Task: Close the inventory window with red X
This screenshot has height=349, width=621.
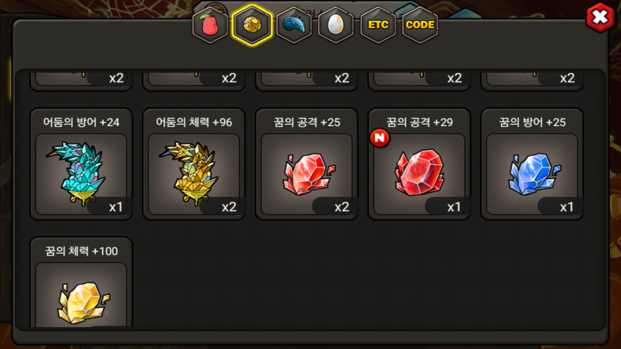Action: (x=600, y=18)
